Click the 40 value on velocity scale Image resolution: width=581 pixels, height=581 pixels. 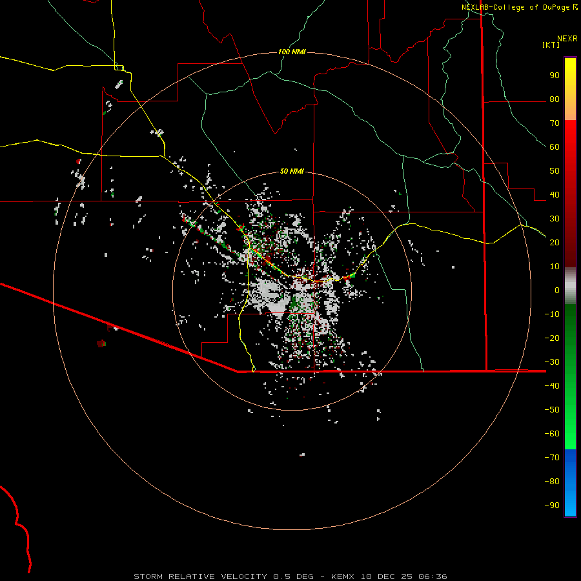555,195
